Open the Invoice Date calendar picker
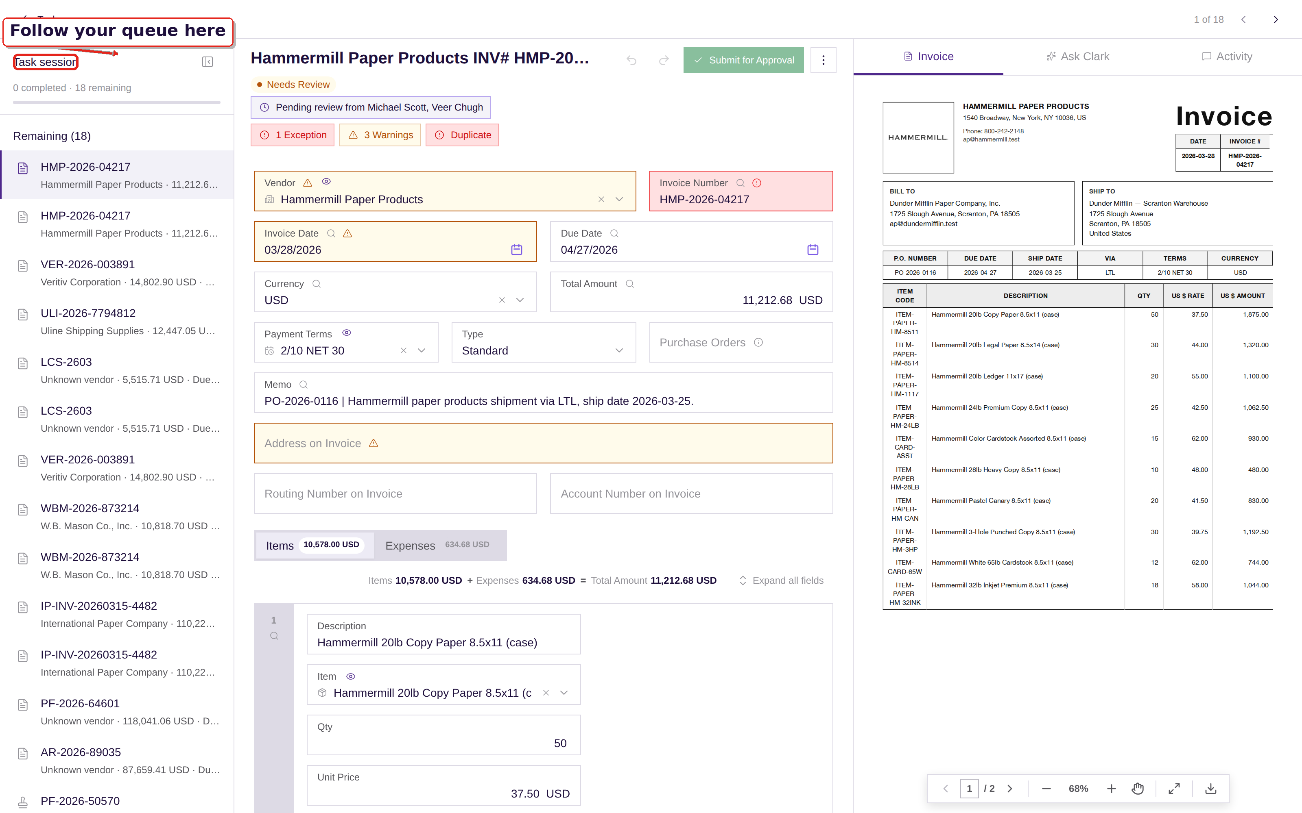 point(516,250)
